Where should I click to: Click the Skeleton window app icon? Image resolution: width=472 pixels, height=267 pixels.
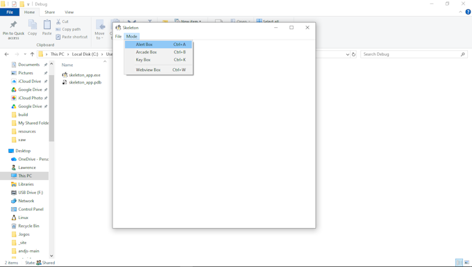118,27
